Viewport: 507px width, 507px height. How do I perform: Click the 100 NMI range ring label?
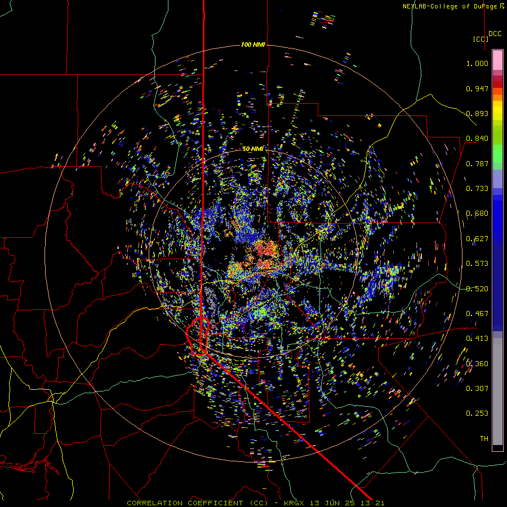tap(253, 45)
